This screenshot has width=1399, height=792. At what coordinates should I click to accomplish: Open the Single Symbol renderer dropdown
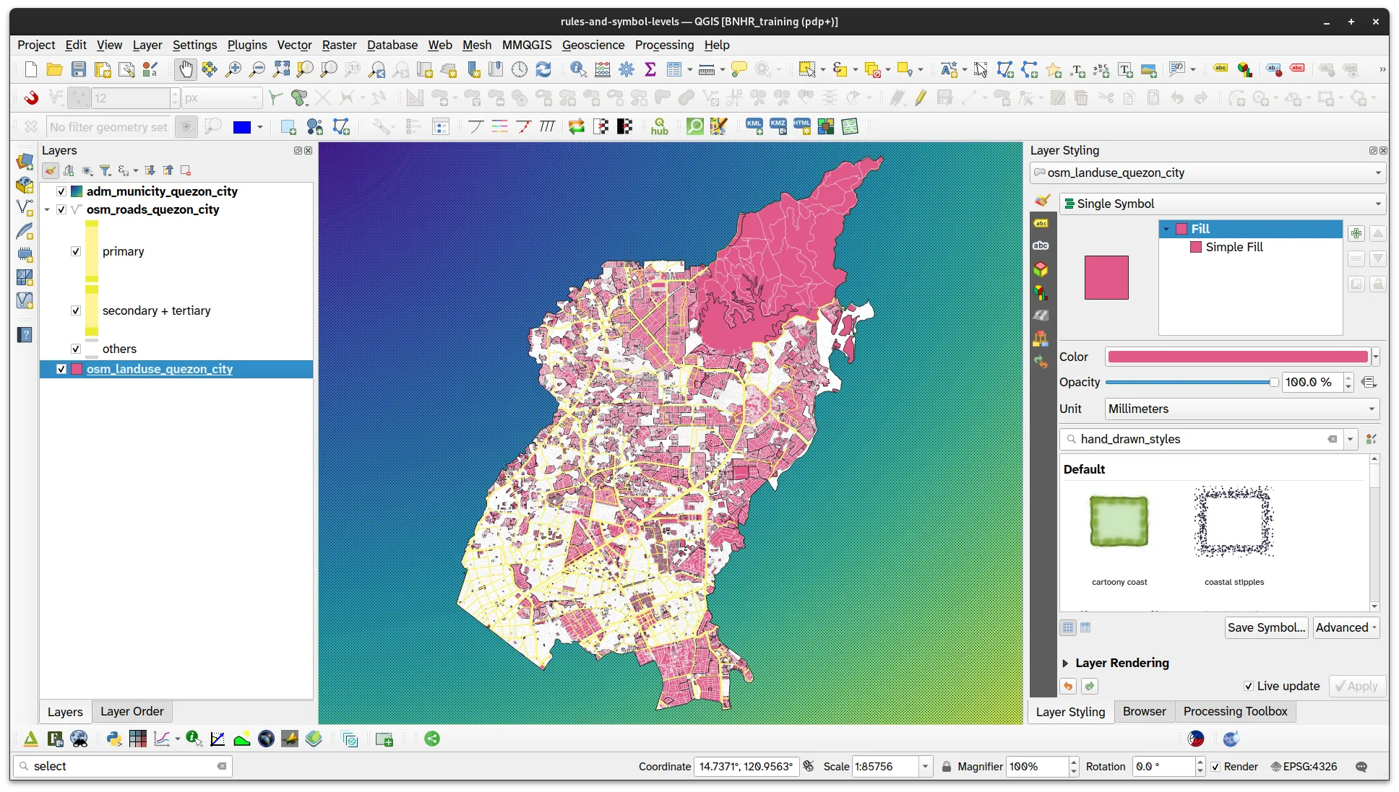[1222, 204]
